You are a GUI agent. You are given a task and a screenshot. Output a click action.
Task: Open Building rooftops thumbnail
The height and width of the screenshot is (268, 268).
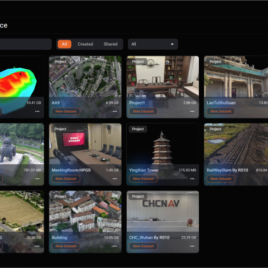(85, 211)
